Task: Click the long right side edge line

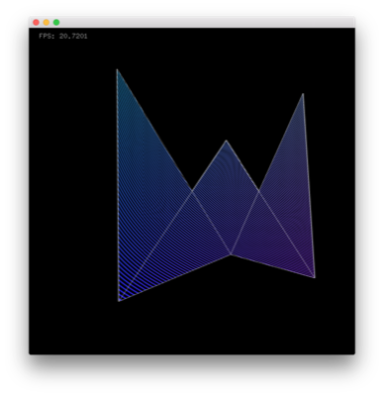Action: (309, 186)
